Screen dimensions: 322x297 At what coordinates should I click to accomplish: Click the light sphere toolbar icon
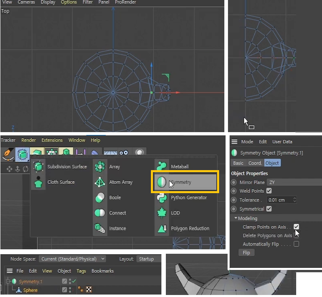pos(140,152)
